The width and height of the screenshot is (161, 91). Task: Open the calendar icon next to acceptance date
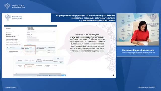(32, 36)
